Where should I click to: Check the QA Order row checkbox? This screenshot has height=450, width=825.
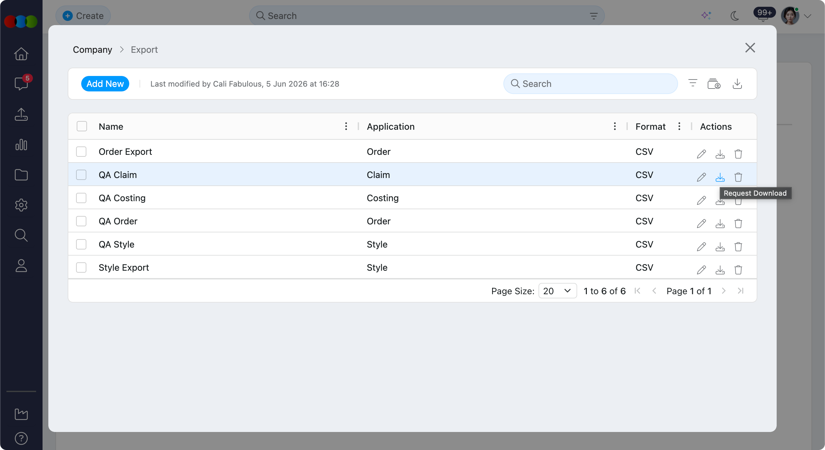point(81,221)
